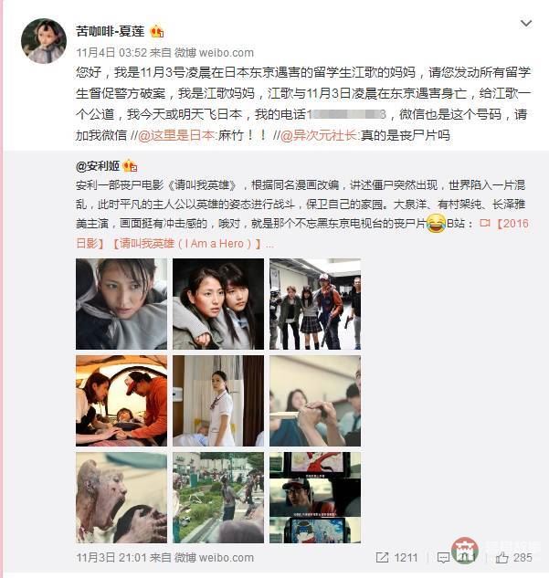Open the weibo.com source link in header
Image resolution: width=549 pixels, height=578 pixels.
(x=227, y=53)
